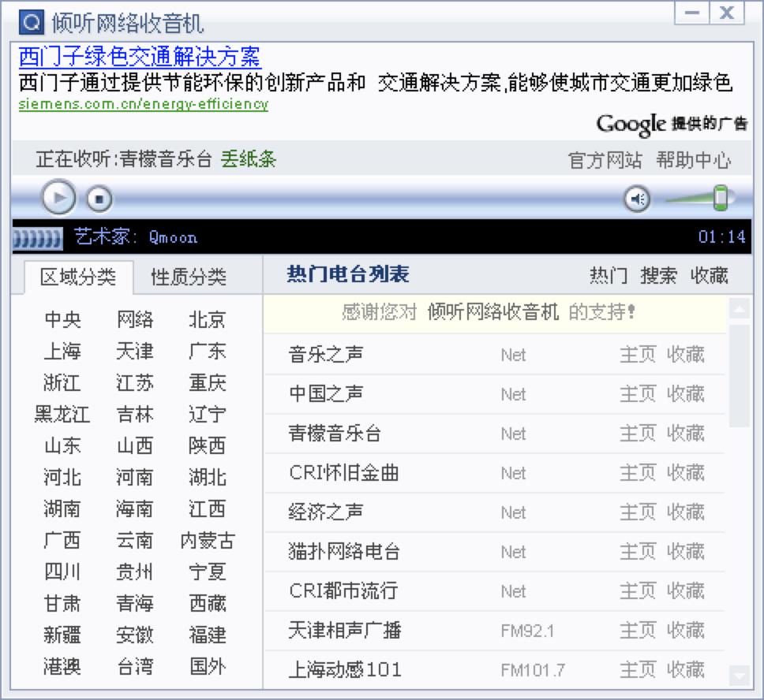This screenshot has width=764, height=700.
Task: Select the 辽宁 region
Action: click(x=207, y=415)
